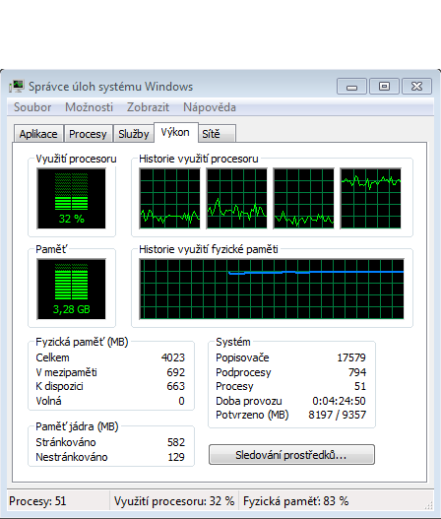
Task: Click the 32 % CPU usage gauge
Action: [x=72, y=198]
